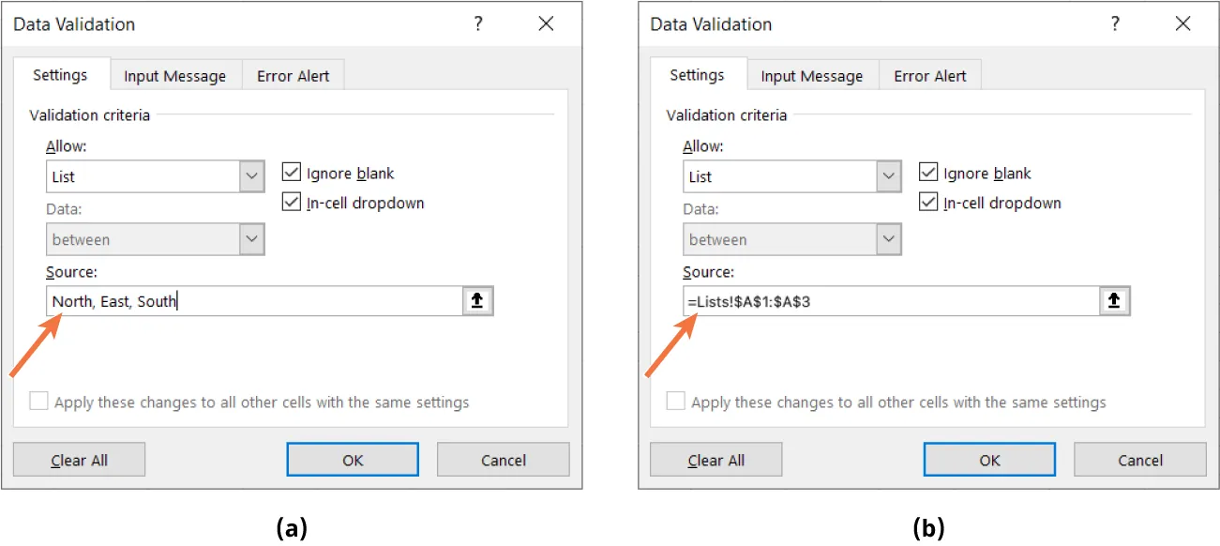The height and width of the screenshot is (546, 1220).
Task: Click the Allow dropdown arrow in dialog (b)
Action: 887,176
